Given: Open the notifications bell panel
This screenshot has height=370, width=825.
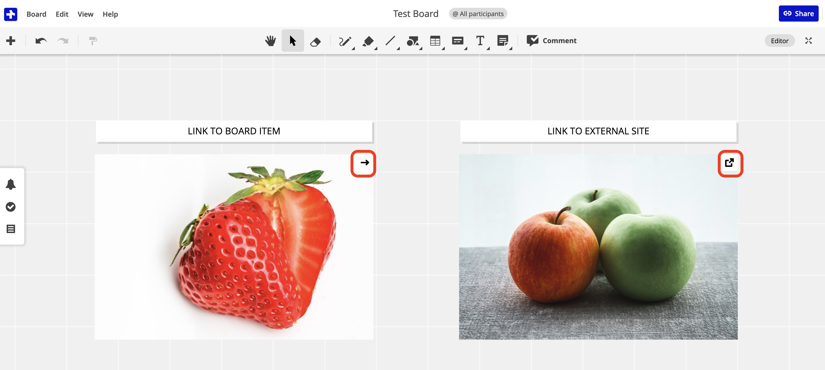Looking at the screenshot, I should pos(11,184).
